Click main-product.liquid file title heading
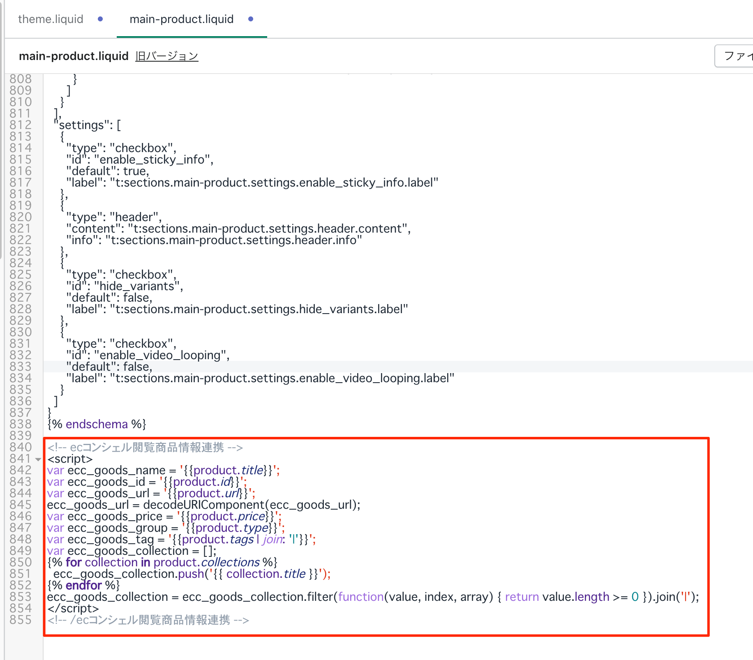753x660 pixels. (74, 56)
